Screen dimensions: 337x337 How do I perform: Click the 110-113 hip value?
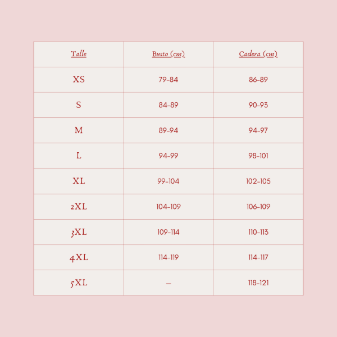click(x=258, y=232)
